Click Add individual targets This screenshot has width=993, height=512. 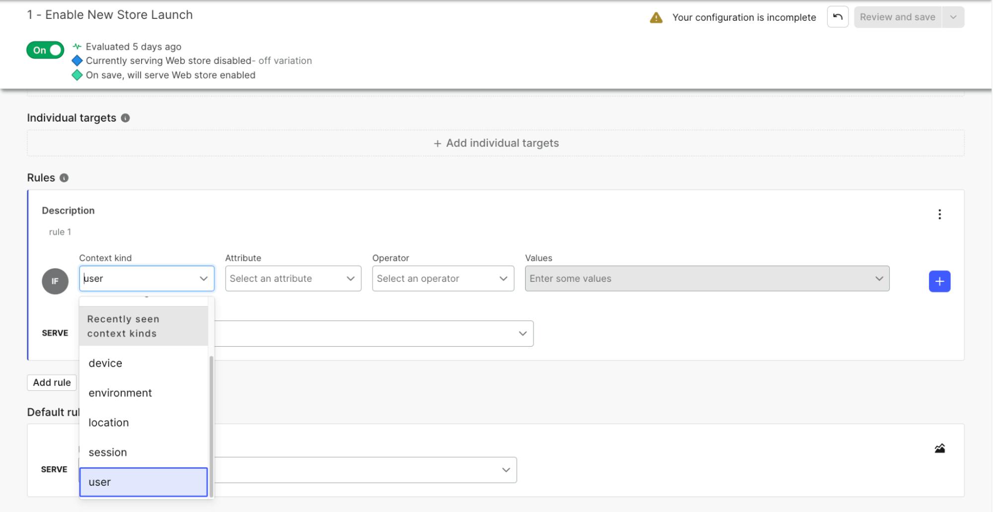coord(496,143)
